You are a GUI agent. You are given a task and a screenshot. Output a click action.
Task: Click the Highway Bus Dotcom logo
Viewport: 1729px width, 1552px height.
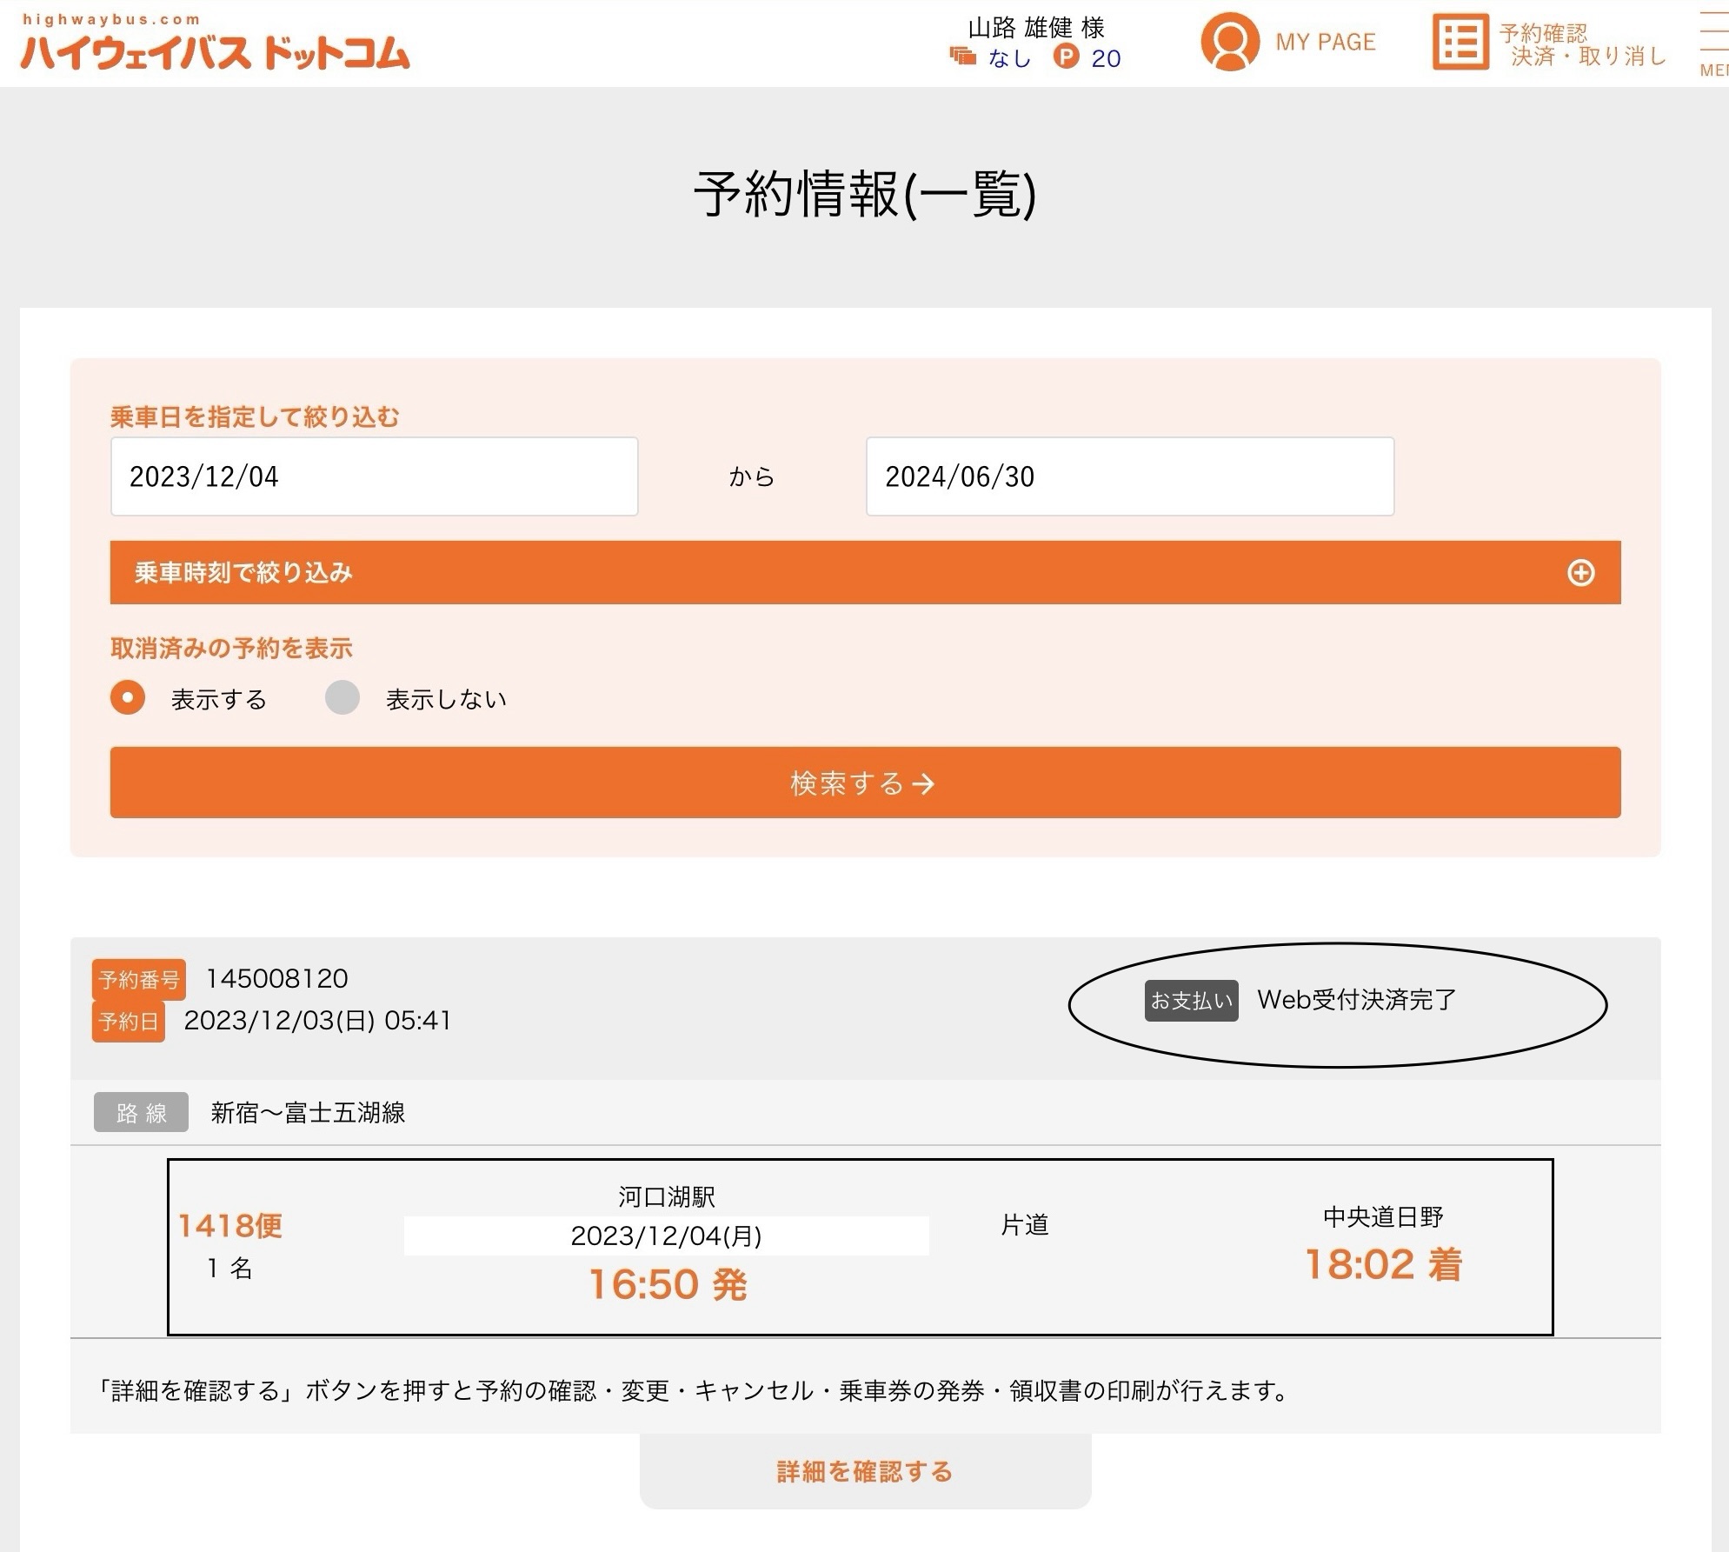(x=215, y=45)
